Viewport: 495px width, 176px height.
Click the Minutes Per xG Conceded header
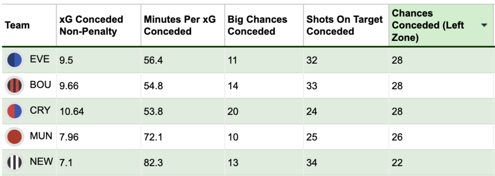180,25
